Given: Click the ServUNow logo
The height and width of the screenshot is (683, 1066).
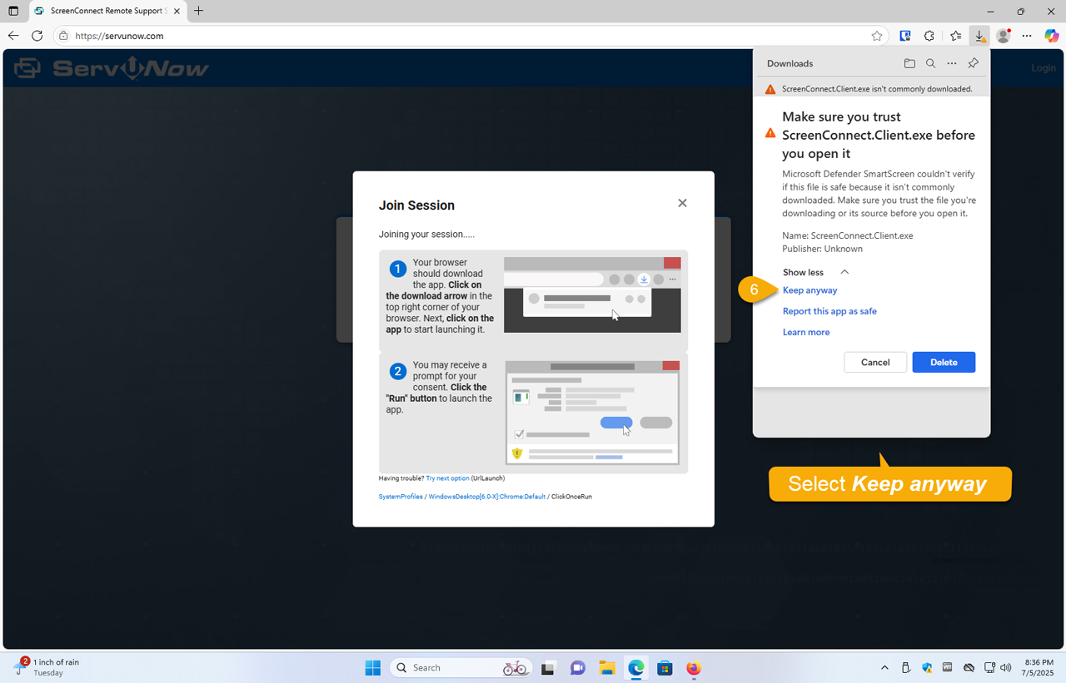Looking at the screenshot, I should [112, 68].
